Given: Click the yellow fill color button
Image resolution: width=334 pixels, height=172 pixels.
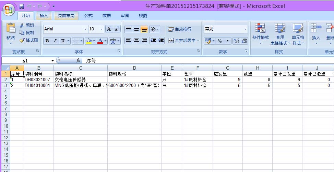Looking at the screenshot, I should [x=89, y=41].
